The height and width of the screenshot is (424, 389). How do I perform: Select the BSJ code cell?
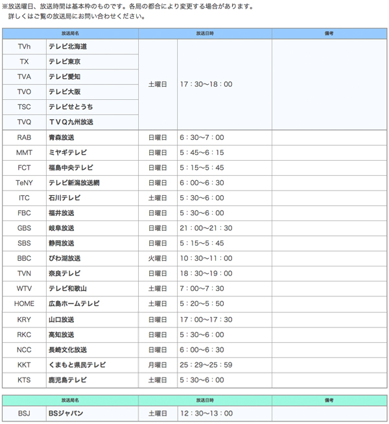[x=25, y=414]
